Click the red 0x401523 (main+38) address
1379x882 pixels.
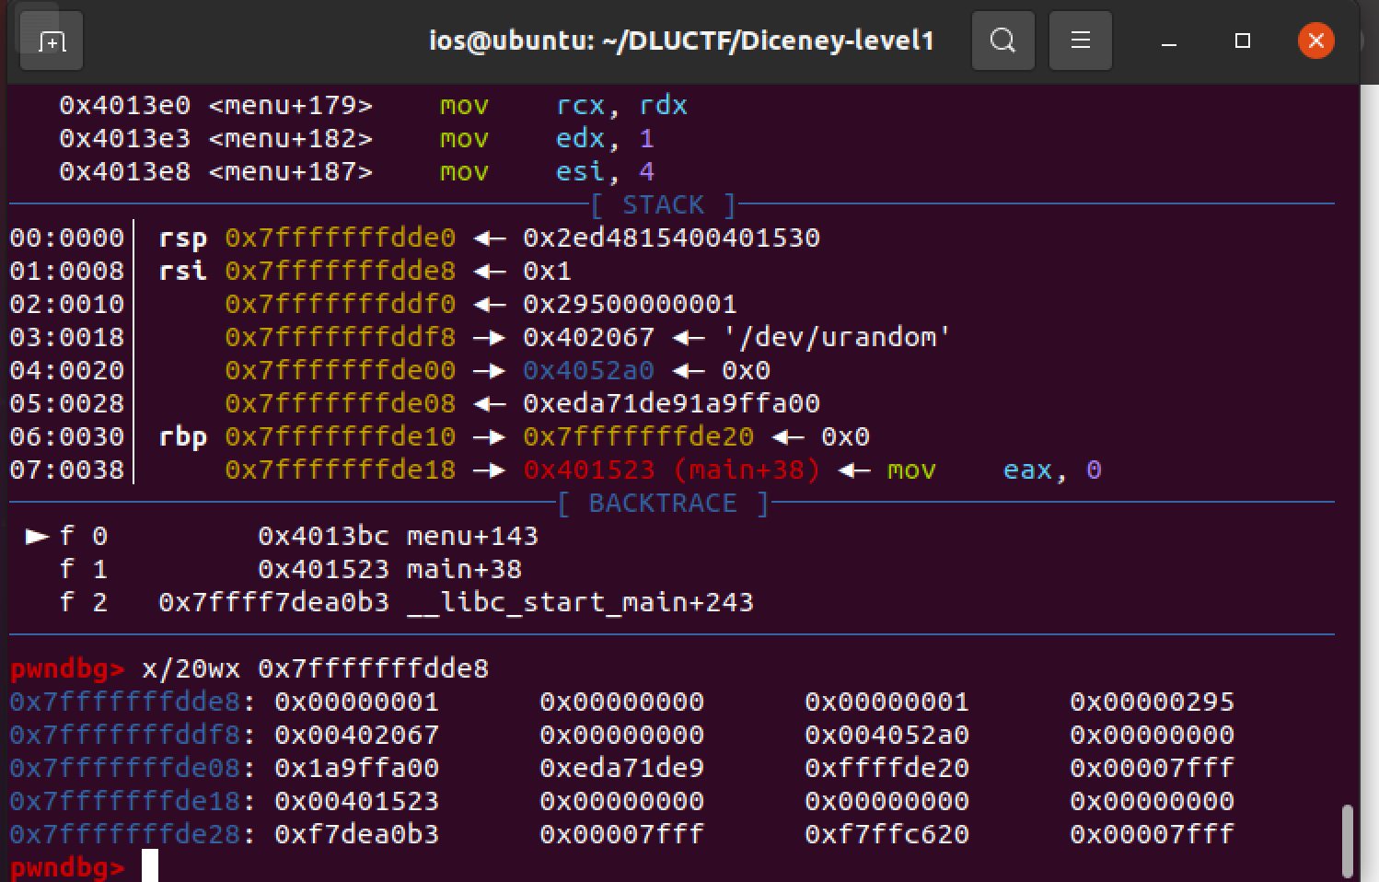pyautogui.click(x=671, y=470)
